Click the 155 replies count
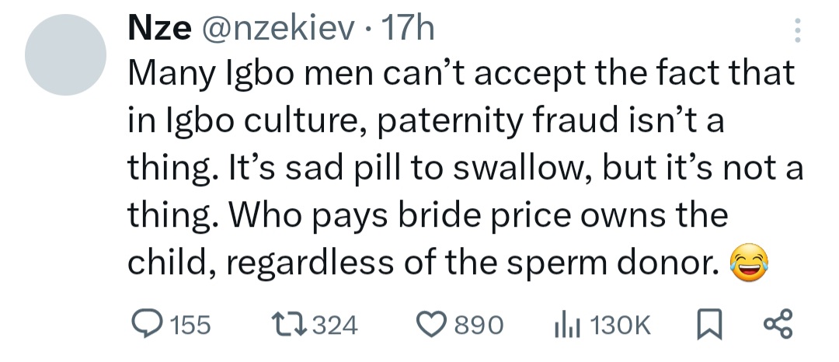Screen dimensions: 839x362 pyautogui.click(x=190, y=325)
